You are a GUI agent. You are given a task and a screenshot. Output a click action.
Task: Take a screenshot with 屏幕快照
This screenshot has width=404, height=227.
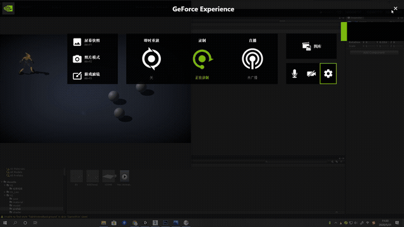coord(86,42)
